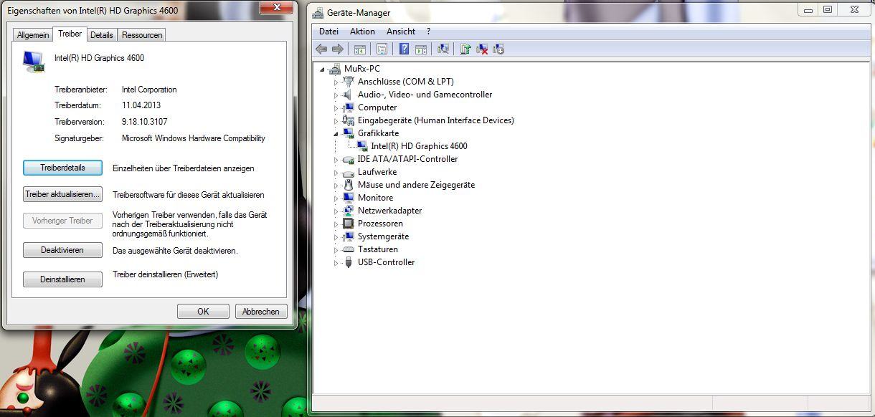
Task: Click the blue Help question-mark toolbar icon
Action: click(x=404, y=49)
